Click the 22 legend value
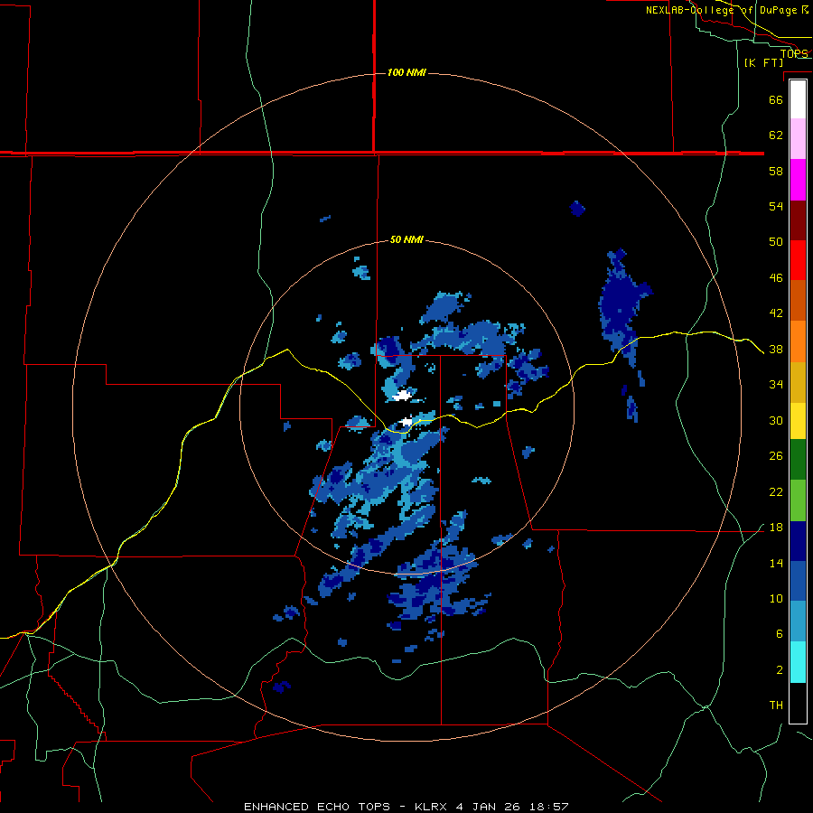Viewport: 813px width, 813px height. click(x=776, y=491)
